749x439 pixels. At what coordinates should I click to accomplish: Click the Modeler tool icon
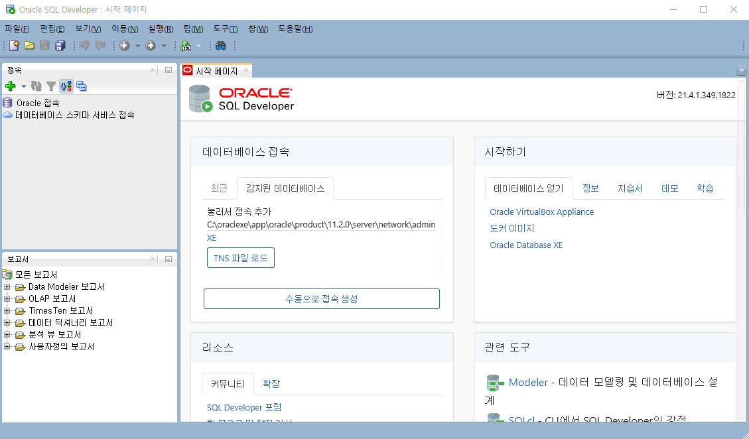click(x=496, y=383)
